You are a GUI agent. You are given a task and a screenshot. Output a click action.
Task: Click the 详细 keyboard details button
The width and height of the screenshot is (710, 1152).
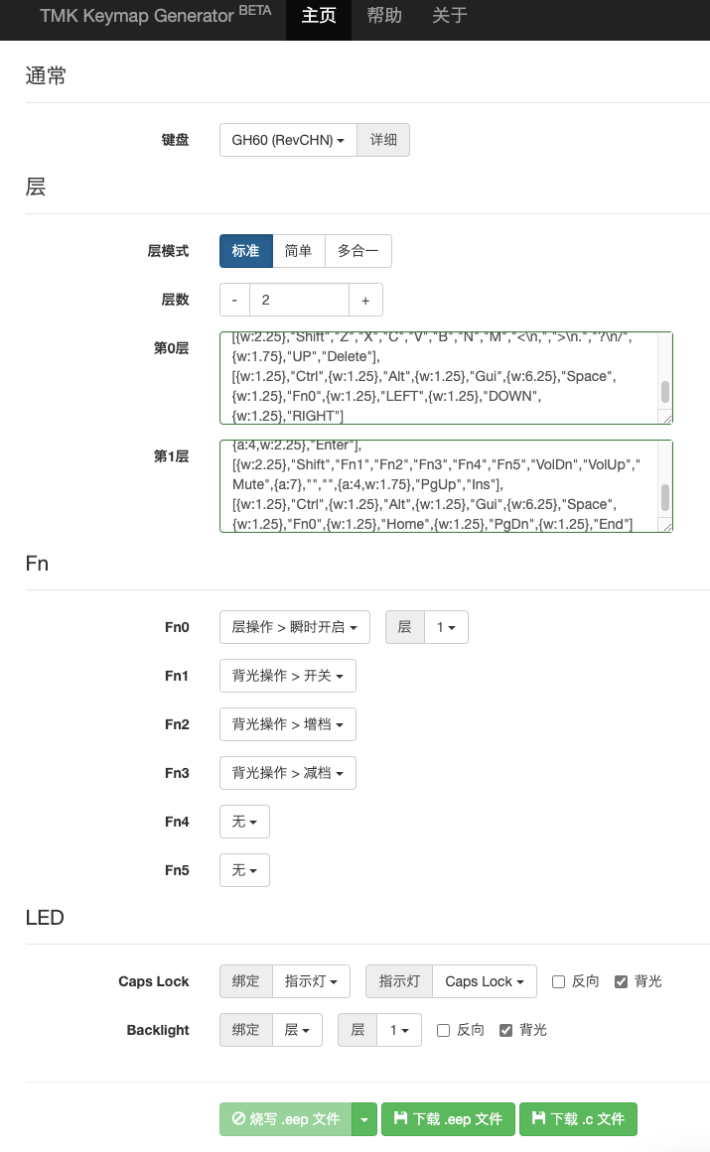pyautogui.click(x=383, y=140)
